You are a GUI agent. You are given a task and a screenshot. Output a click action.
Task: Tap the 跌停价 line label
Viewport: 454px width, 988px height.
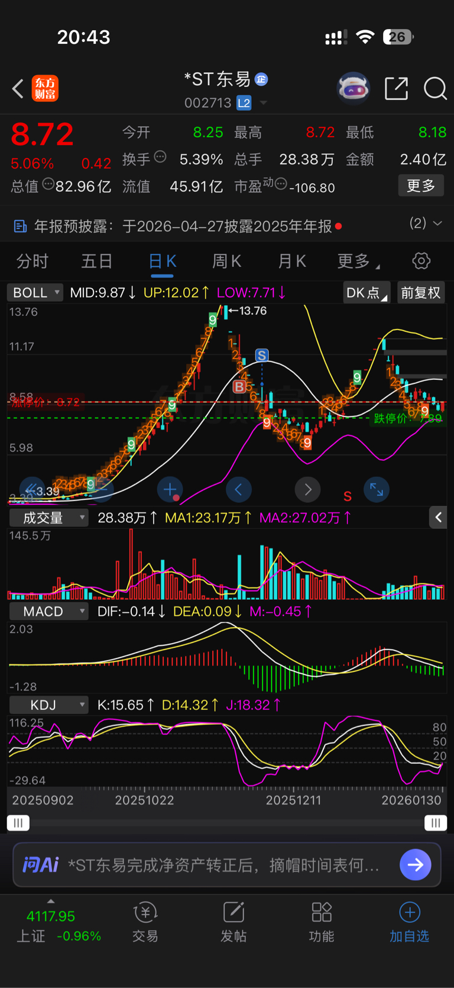pos(408,418)
